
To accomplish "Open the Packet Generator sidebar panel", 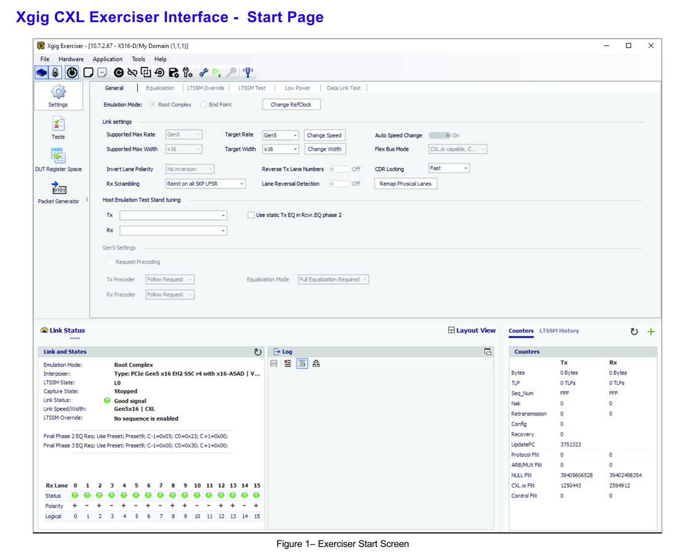I will click(58, 192).
